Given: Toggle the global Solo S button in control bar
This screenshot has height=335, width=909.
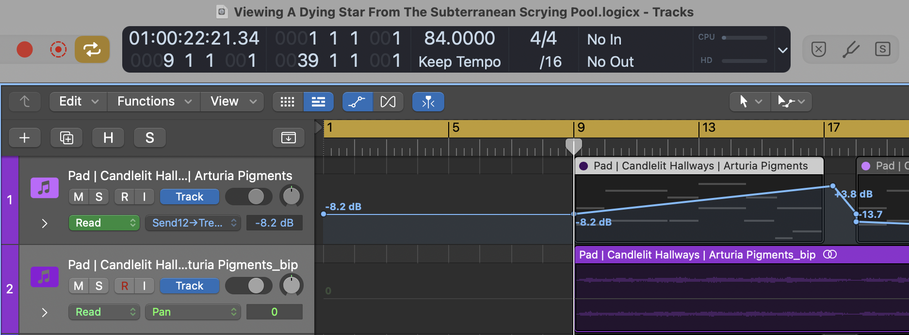Looking at the screenshot, I should coord(882,49).
